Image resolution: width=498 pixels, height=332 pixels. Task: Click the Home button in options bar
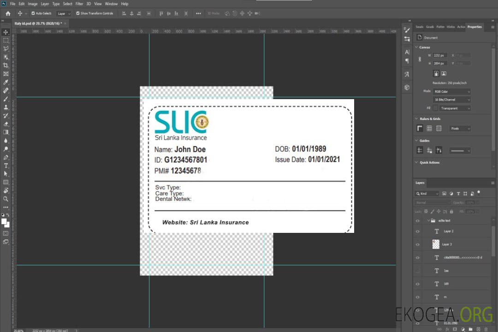[8, 13]
